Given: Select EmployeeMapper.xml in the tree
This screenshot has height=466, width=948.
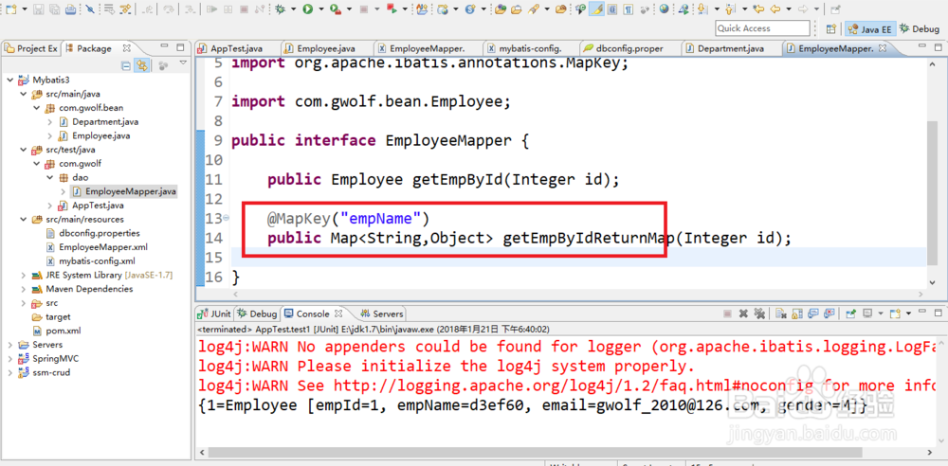Looking at the screenshot, I should tap(102, 247).
